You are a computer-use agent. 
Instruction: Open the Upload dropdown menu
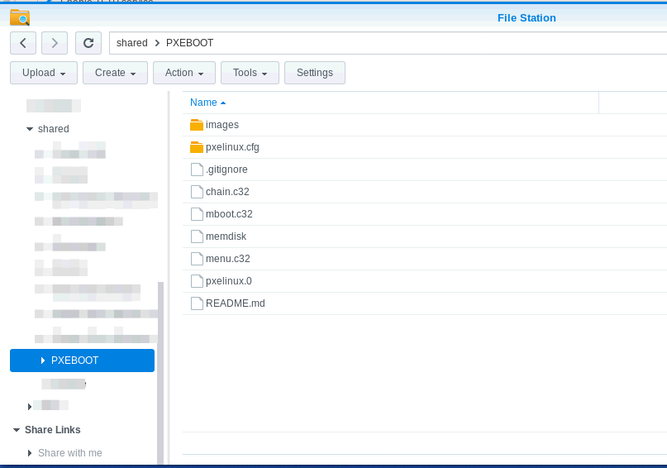pos(44,73)
